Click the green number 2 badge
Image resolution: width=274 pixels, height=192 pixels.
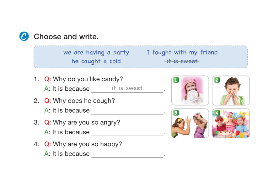[x=217, y=80]
